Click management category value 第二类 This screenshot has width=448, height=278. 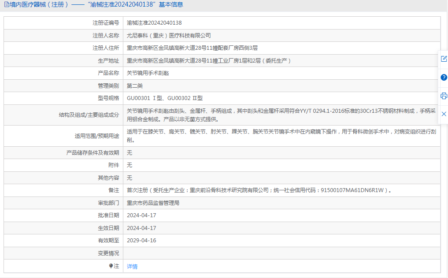click(134, 86)
